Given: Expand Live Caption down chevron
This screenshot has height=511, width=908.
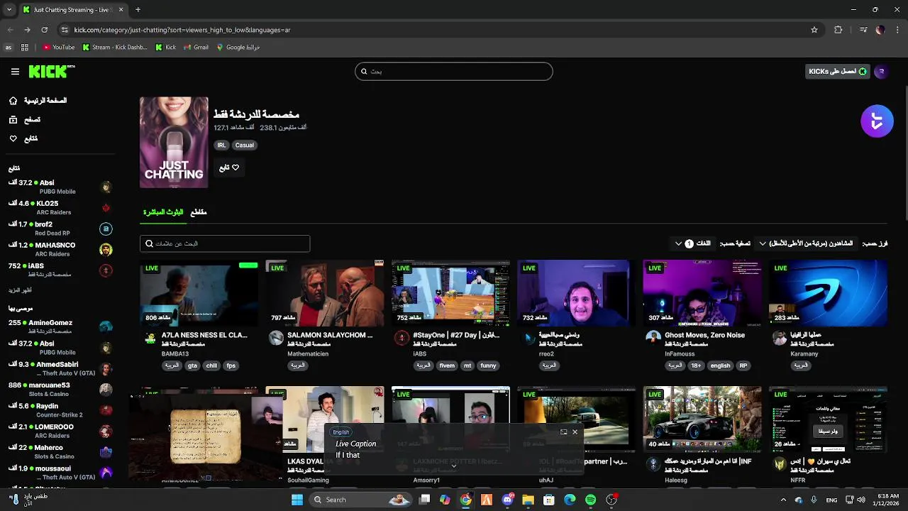Looking at the screenshot, I should point(454,466).
